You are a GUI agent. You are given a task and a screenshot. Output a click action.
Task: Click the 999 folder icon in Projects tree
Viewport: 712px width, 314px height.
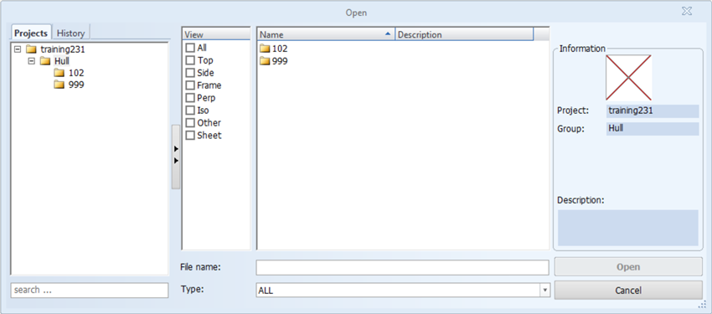pyautogui.click(x=59, y=85)
